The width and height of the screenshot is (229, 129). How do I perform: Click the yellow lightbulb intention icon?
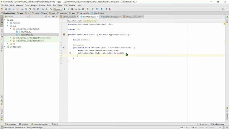pyautogui.click(x=70, y=53)
